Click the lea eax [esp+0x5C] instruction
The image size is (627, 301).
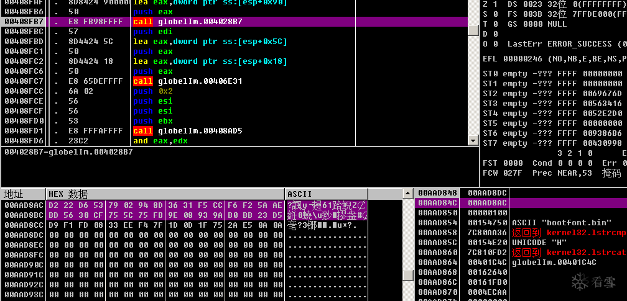click(x=210, y=42)
